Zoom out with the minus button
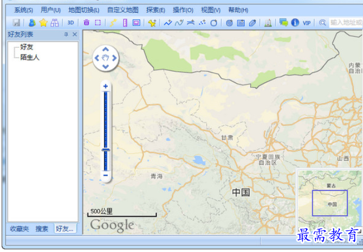Image resolution: width=363 pixels, height=252 pixels. point(106,175)
